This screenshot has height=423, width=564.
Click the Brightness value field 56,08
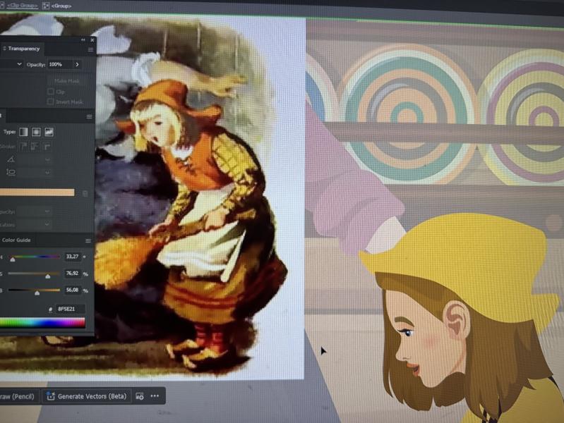coord(73,290)
